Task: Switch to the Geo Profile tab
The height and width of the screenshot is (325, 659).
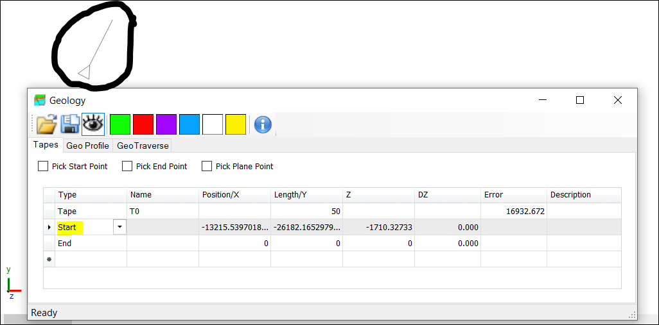Action: click(88, 146)
